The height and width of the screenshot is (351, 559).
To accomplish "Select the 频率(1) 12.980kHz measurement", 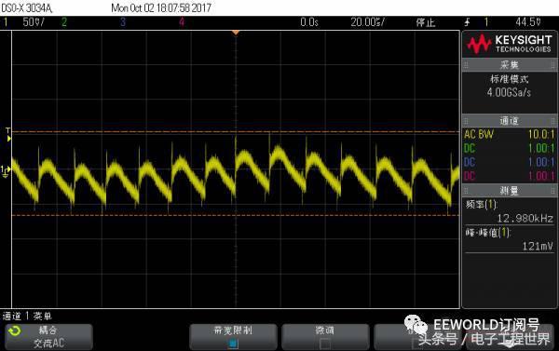I will 509,211.
